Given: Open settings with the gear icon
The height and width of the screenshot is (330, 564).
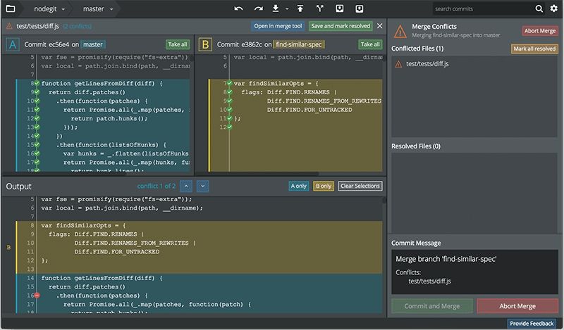Looking at the screenshot, I should (554, 8).
